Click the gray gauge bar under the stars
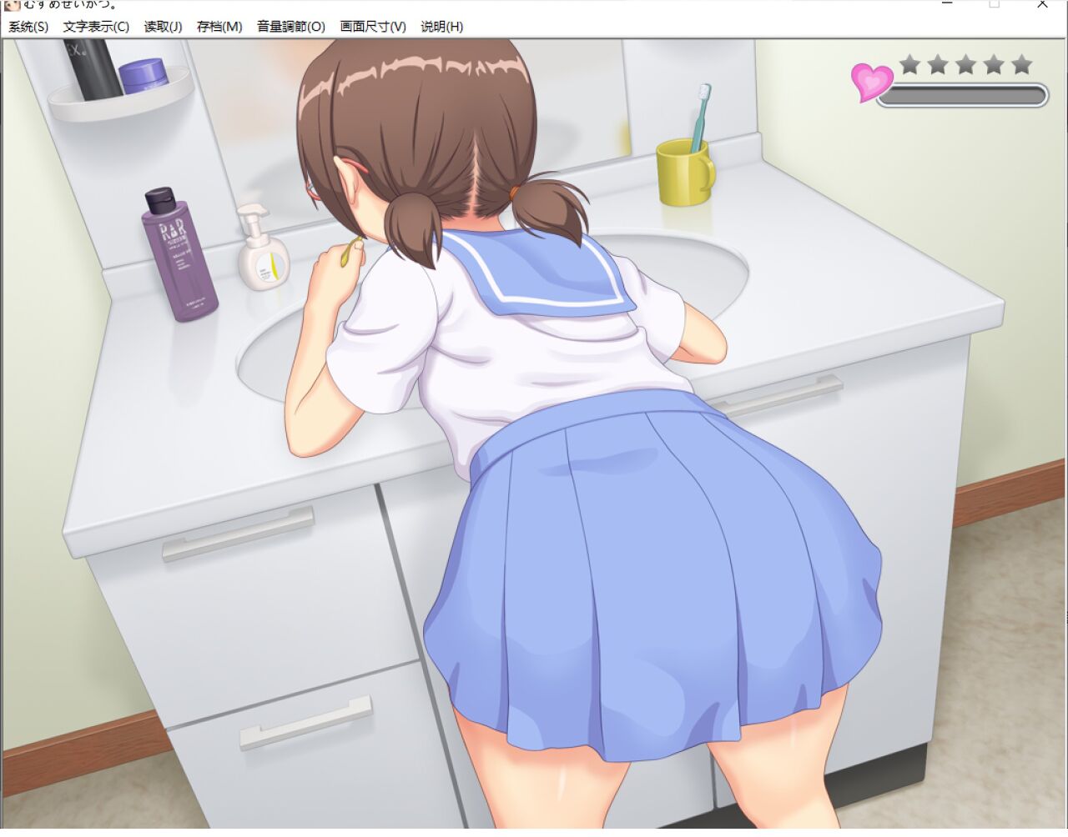 click(962, 96)
